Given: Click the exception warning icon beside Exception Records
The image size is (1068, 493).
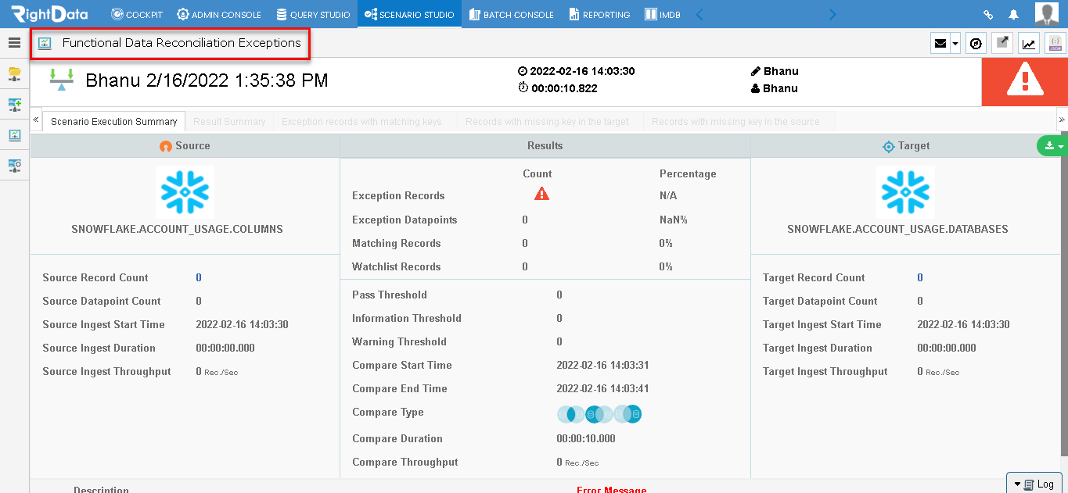Looking at the screenshot, I should pos(541,193).
